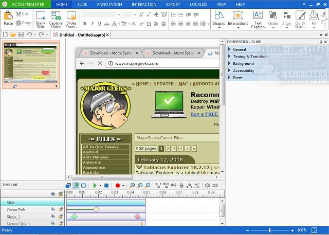Stop timeline playback
The image size is (329, 235).
coord(106,185)
